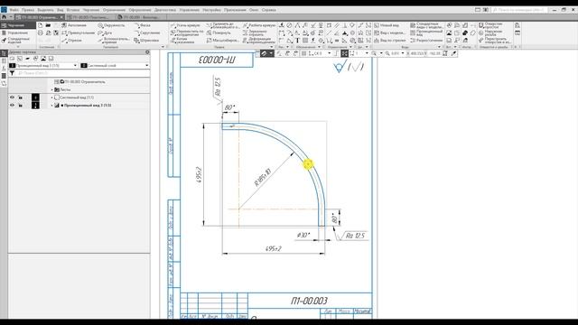
Task: Select the Автолиния tool
Action: 74,25
